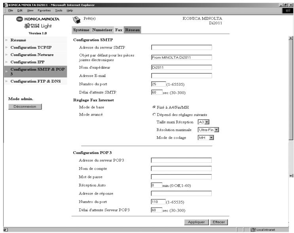Viewport: 294px width, 233px height.
Task: Click the Réglage Fax Internet heading
Action: pos(93,100)
